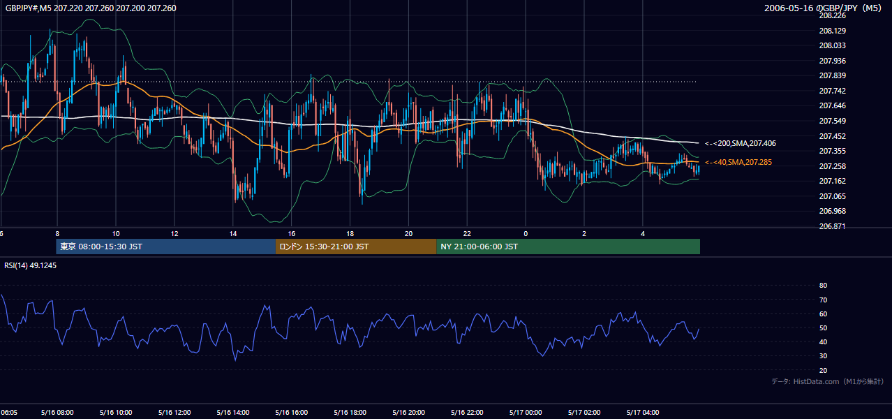Click the 5/16 18:00 date axis label

pos(350,413)
